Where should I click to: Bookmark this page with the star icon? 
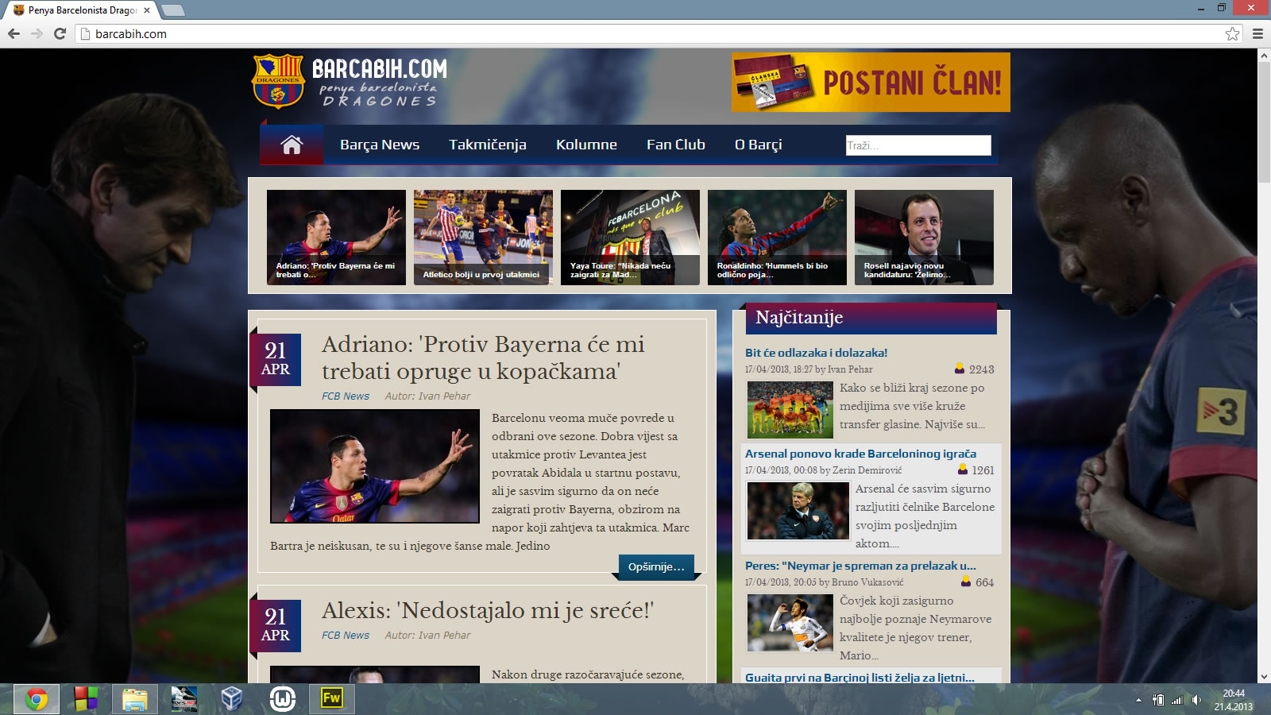[1232, 33]
